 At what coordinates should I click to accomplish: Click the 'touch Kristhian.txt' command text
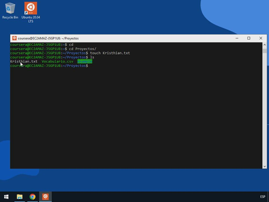coord(110,53)
